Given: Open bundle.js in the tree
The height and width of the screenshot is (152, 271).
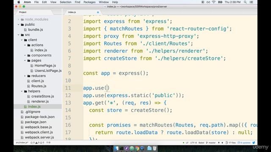Looking at the screenshot, I should [x=36, y=30].
